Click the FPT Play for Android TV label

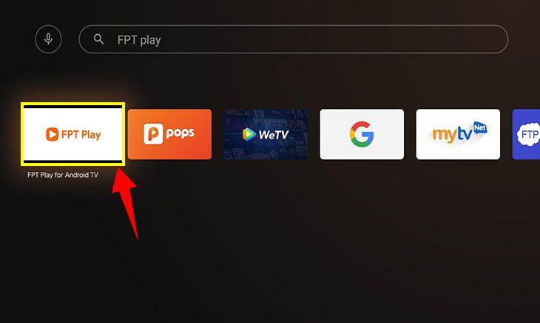click(63, 175)
